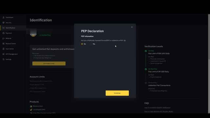Screen dimensions: 210x118
Task: Click the Facial recognition bullet
Action: (156, 63)
